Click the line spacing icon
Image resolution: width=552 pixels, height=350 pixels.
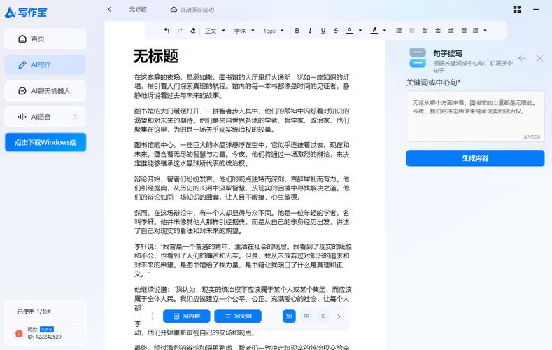pos(476,31)
